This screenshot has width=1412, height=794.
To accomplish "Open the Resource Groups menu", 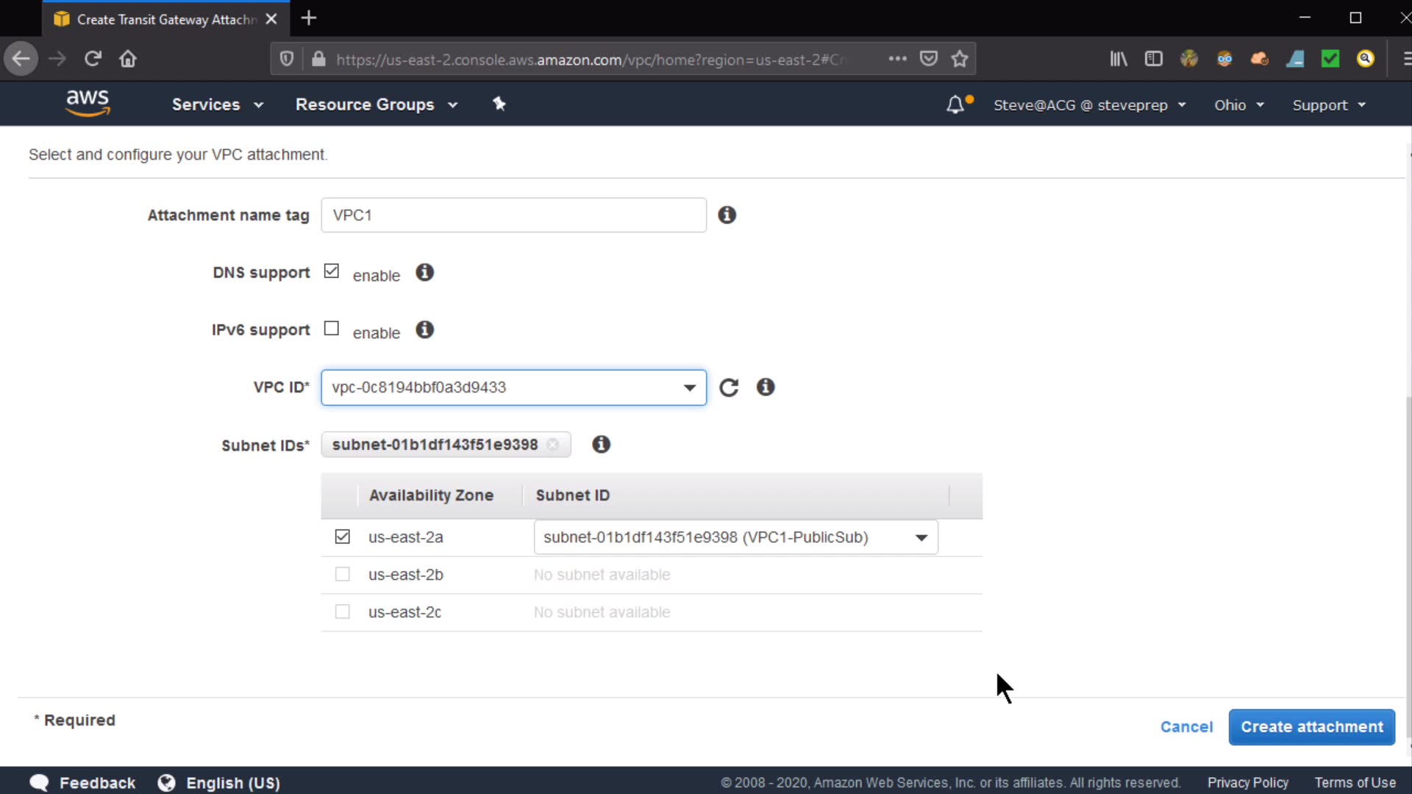I will (x=376, y=104).
